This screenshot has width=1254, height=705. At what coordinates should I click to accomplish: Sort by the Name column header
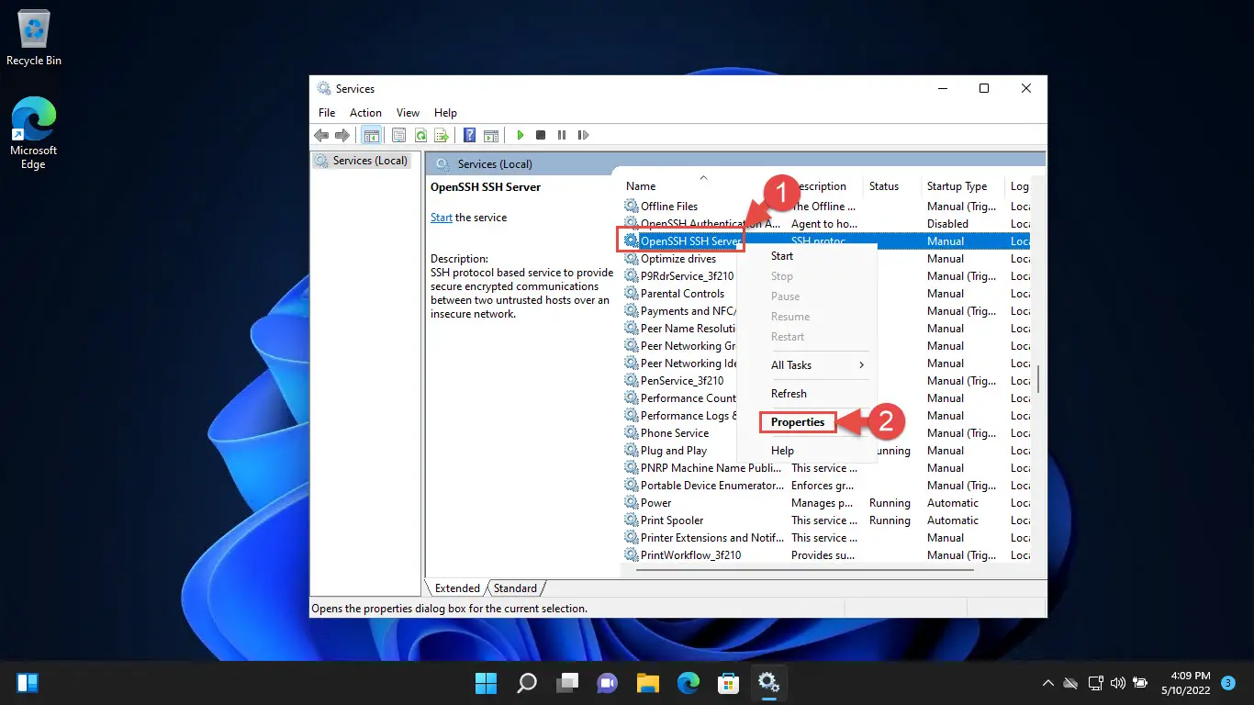pyautogui.click(x=641, y=186)
